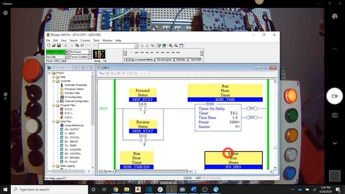Click the window view icon beside zoom
The height and width of the screenshot is (194, 345).
[181, 45]
